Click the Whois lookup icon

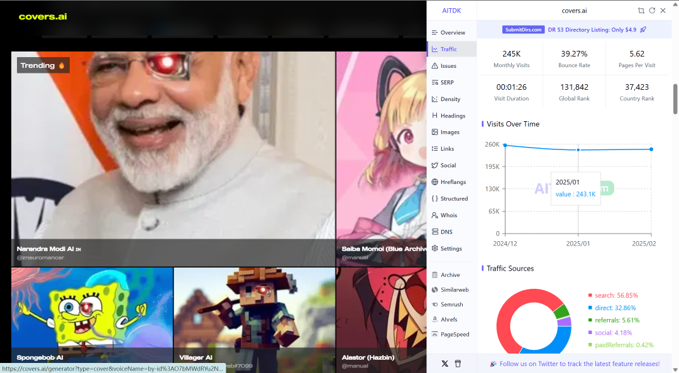point(435,215)
